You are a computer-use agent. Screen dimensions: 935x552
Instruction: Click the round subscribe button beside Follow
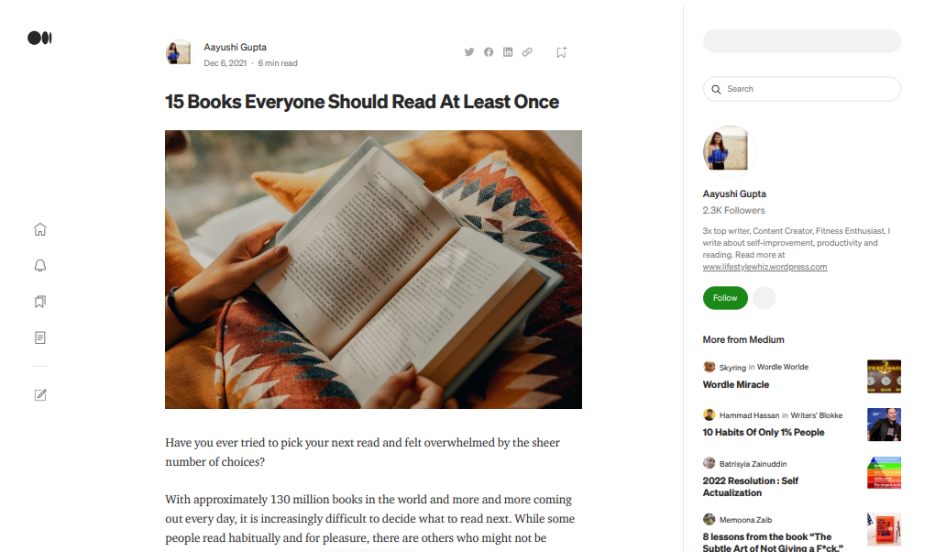[x=764, y=298]
